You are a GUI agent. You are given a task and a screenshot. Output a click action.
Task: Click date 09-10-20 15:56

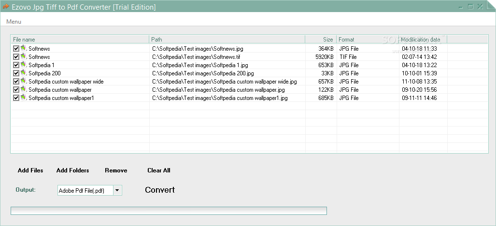[419, 90]
